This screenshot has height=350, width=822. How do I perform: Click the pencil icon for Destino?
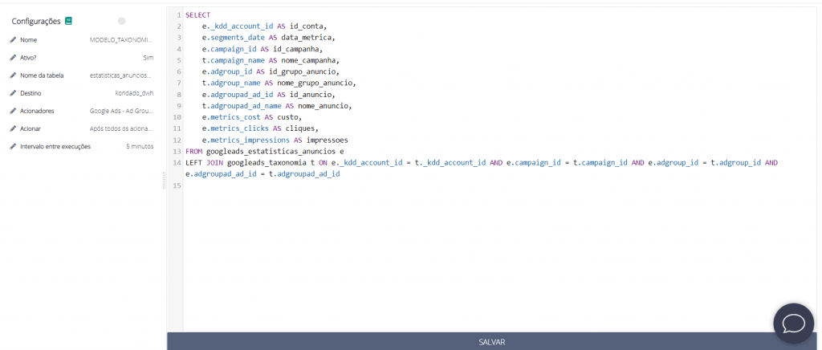[x=13, y=93]
